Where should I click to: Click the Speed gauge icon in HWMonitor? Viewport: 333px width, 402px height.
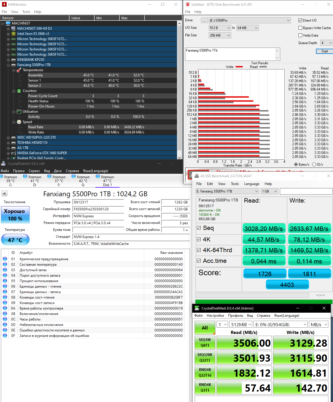coord(19,122)
